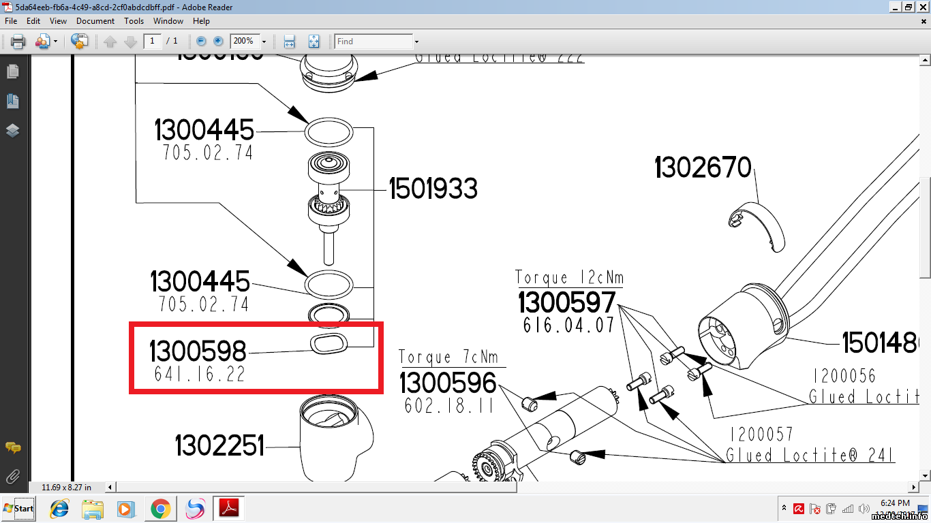This screenshot has height=523, width=931.
Task: Expand the collaborate toolbar dropdown arrow
Action: point(55,42)
